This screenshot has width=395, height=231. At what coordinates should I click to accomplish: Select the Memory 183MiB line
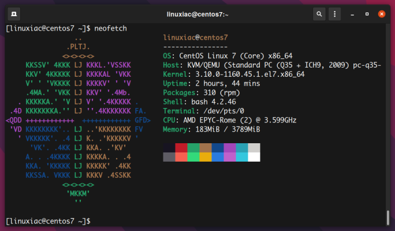coord(211,129)
